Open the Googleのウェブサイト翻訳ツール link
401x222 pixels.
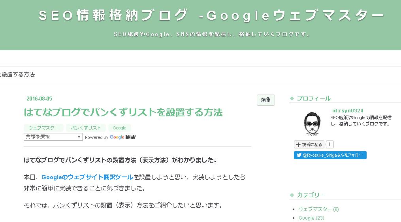click(x=87, y=177)
